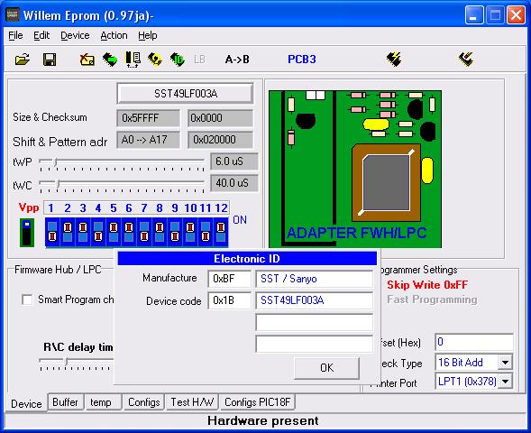Click the SST49LF003A device select button
The width and height of the screenshot is (531, 433).
185,94
